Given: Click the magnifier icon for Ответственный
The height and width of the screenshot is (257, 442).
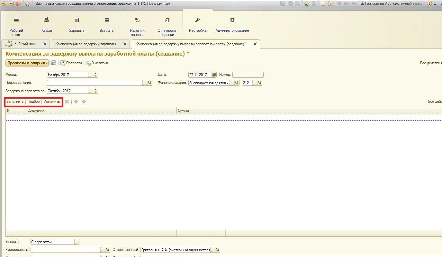Looking at the screenshot, I should point(218,250).
